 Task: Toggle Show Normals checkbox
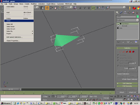[x=118, y=66]
